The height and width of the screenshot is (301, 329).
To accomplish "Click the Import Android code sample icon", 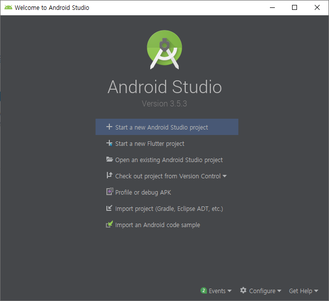I will tap(109, 224).
